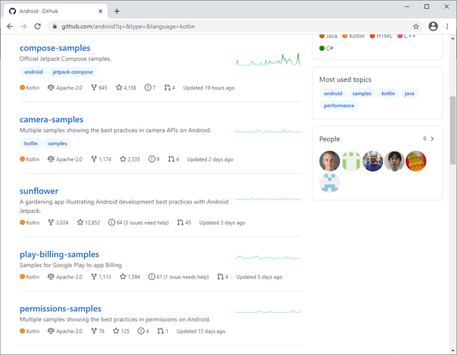Close the Android - GitHub tab

(x=100, y=11)
